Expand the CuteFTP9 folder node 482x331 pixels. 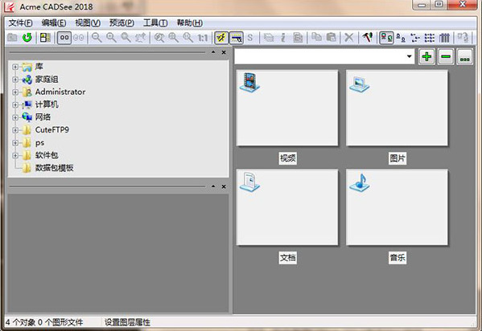(15, 130)
